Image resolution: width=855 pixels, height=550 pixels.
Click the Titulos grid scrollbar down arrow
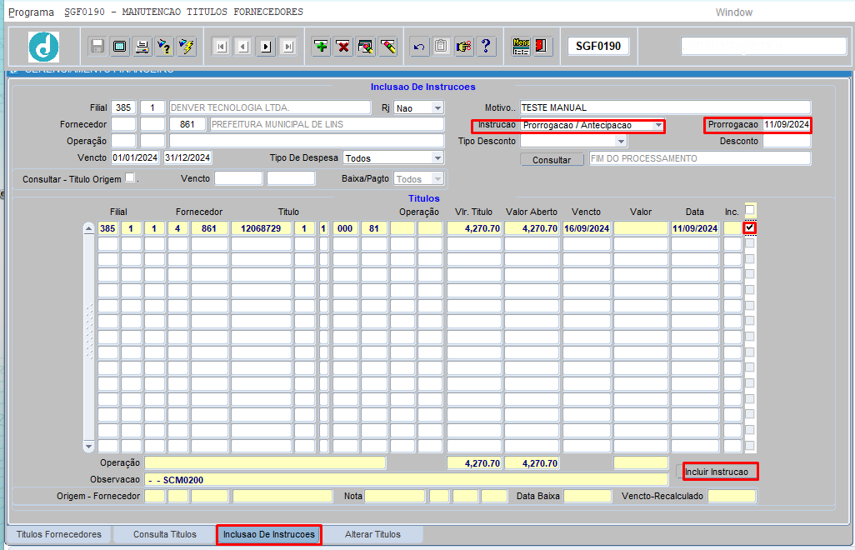pos(89,447)
